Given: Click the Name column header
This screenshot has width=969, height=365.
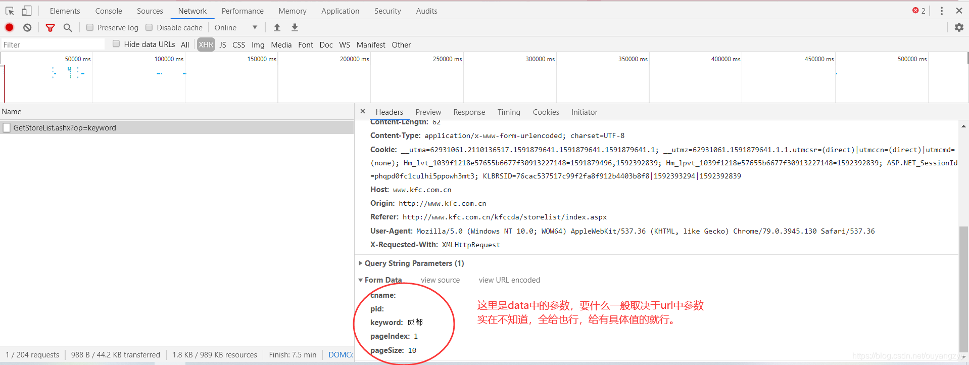Looking at the screenshot, I should (177, 112).
